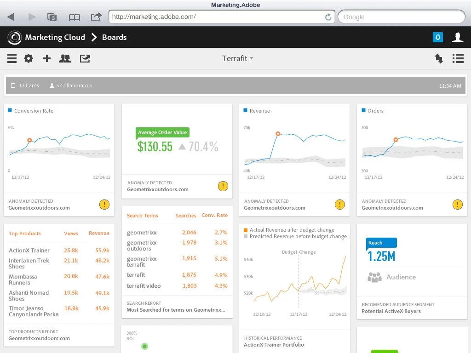
Task: Click the Google search field
Action: (401, 17)
